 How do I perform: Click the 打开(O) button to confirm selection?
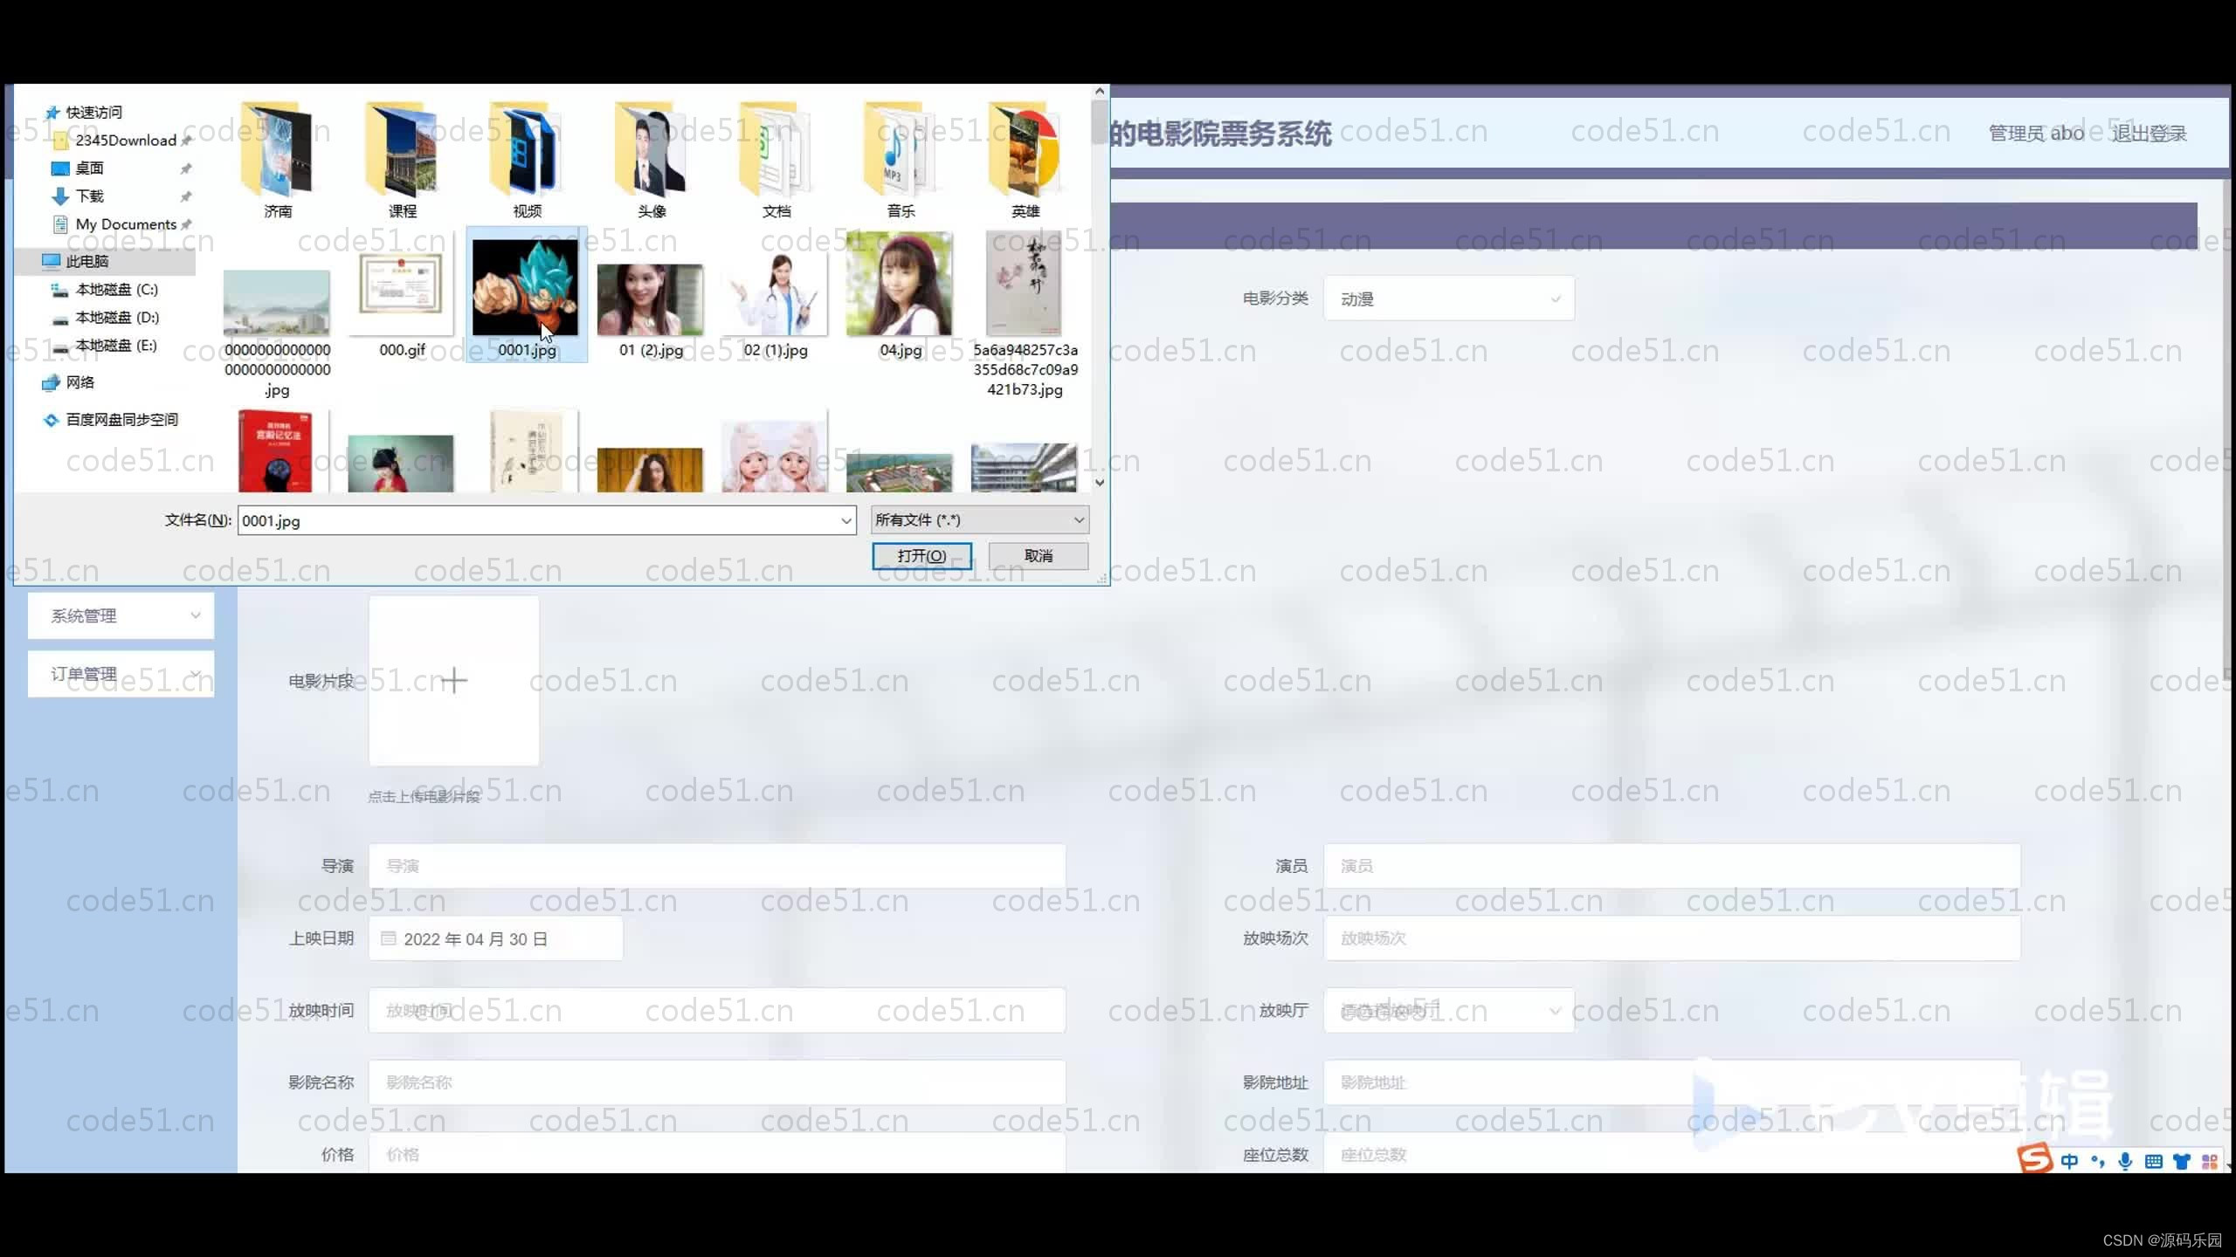[922, 555]
